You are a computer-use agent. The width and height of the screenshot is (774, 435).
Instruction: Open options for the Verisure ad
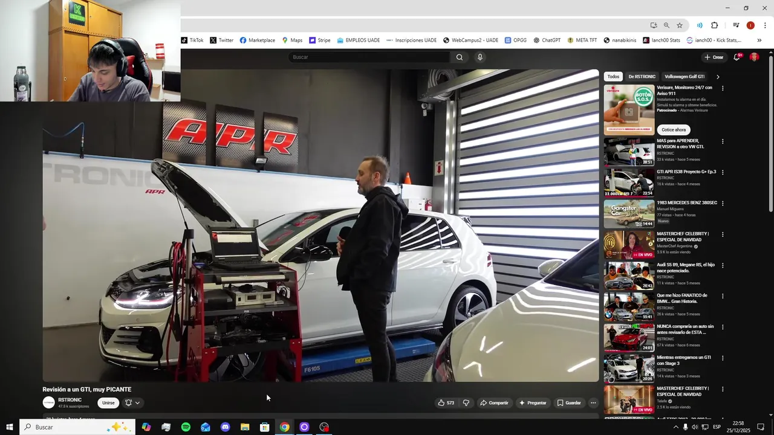[723, 88]
